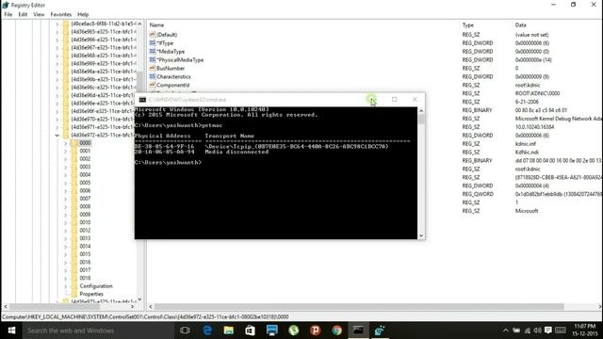Open the Help menu
Viewport: 603px width, 339px height.
click(83, 14)
